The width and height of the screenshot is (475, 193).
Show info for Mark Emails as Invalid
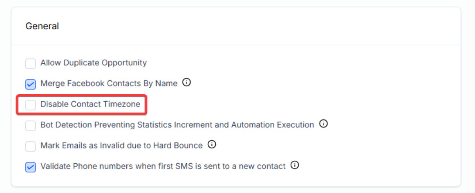[212, 144]
